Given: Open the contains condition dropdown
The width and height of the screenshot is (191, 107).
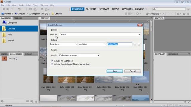Looking at the screenshot, I should coord(92,44).
